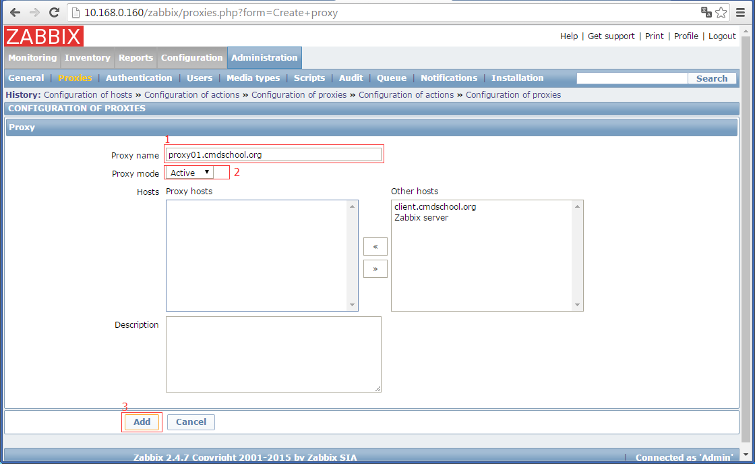Open the Help link
The image size is (755, 464).
569,36
